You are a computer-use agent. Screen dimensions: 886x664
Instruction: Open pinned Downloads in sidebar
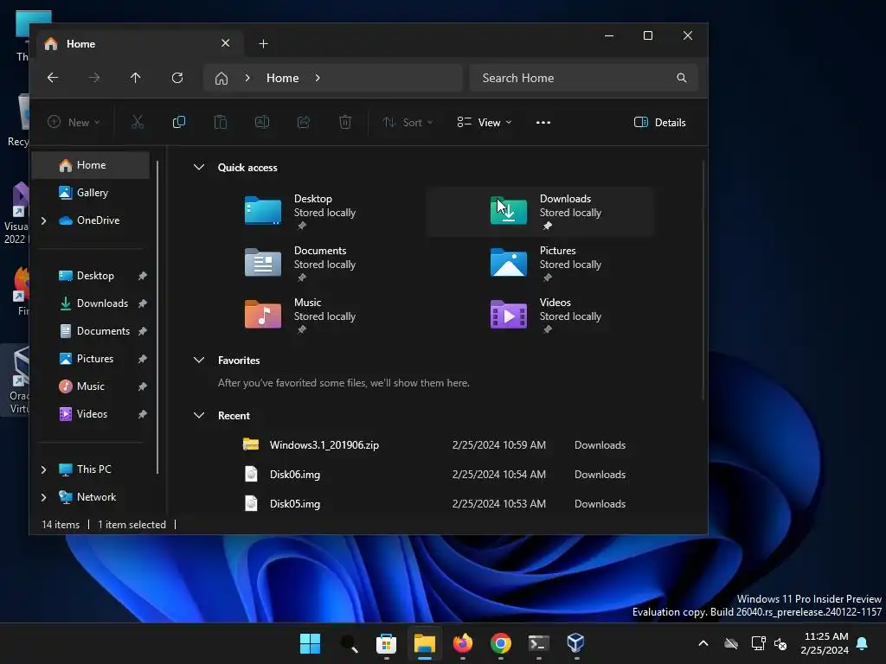tap(91, 303)
